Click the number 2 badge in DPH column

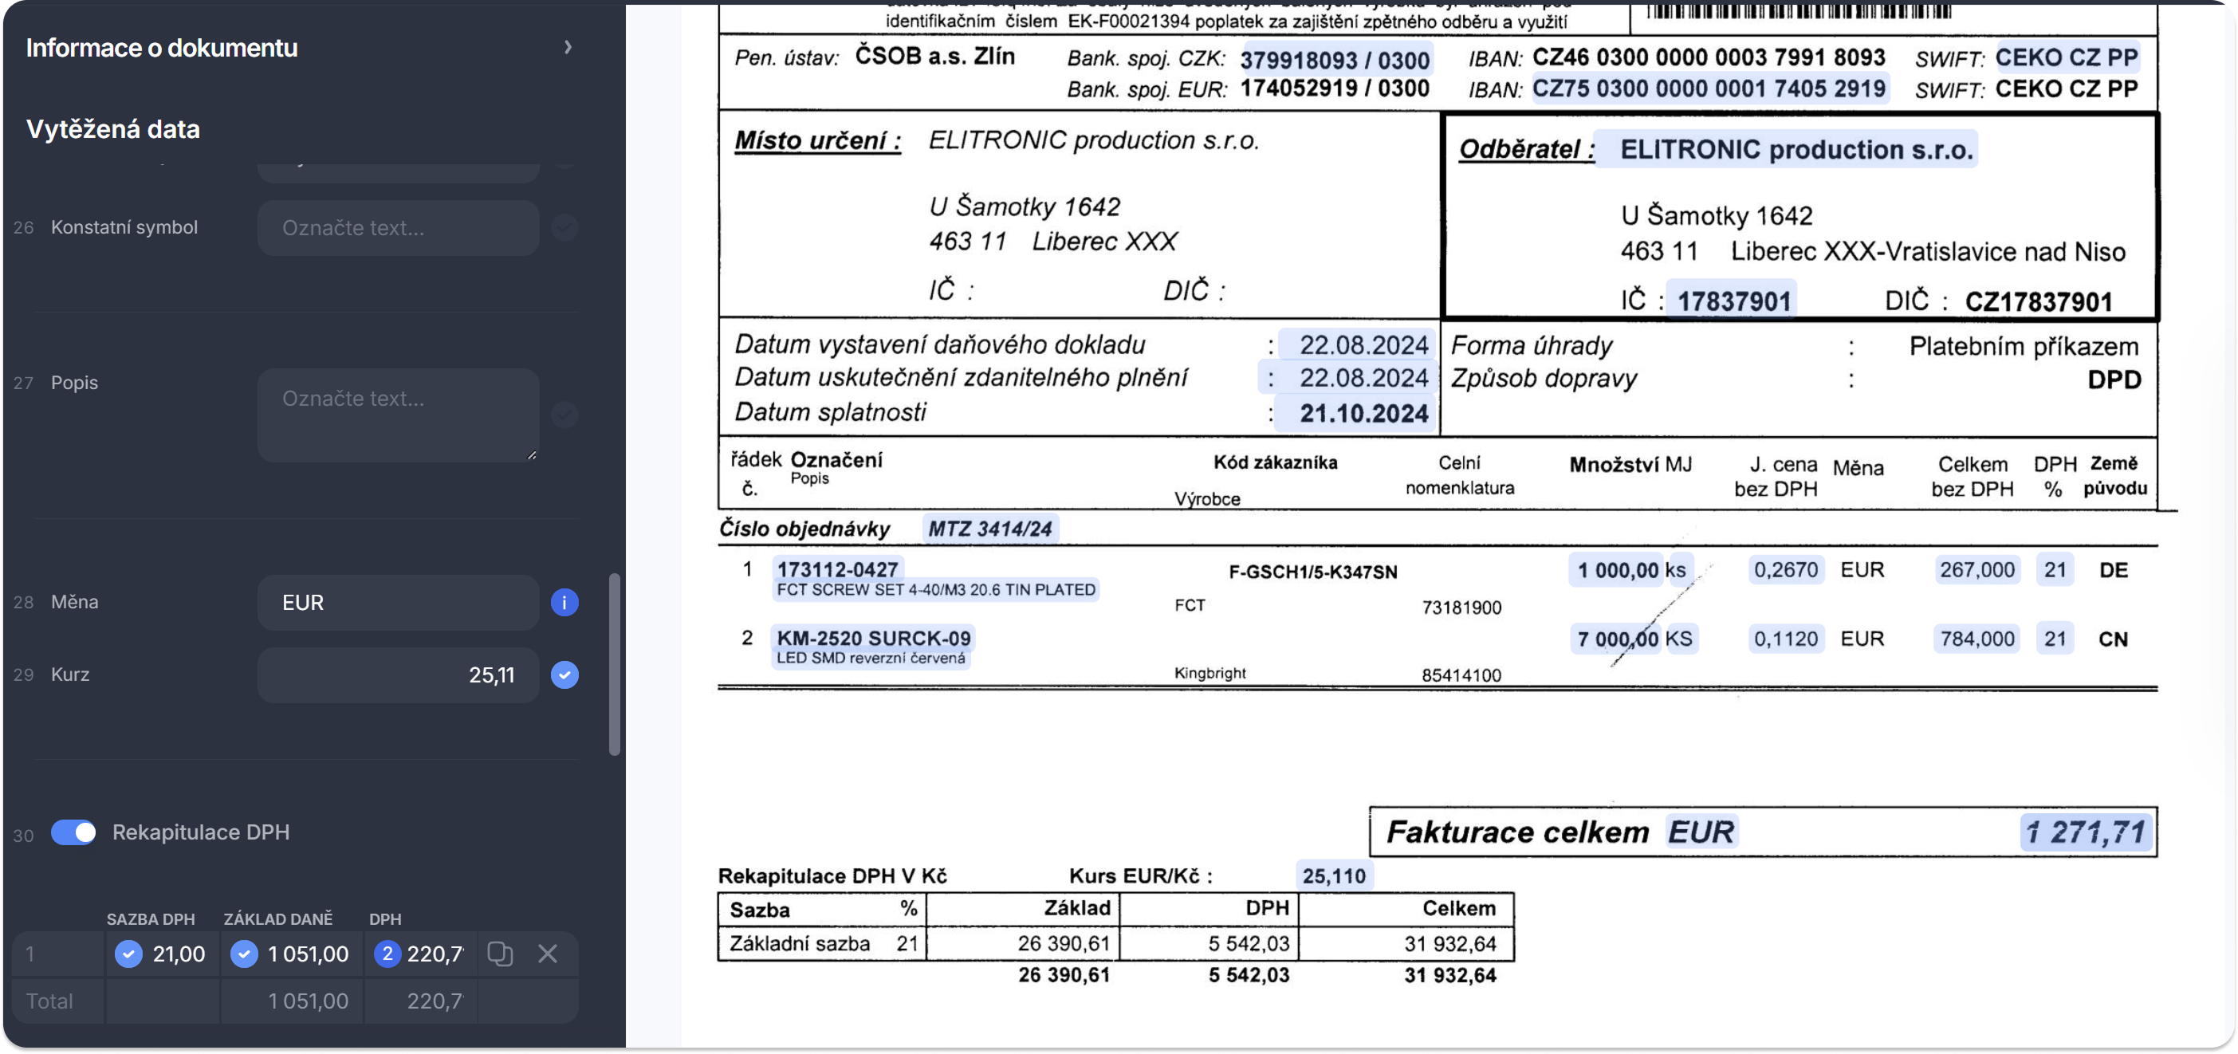pos(387,954)
